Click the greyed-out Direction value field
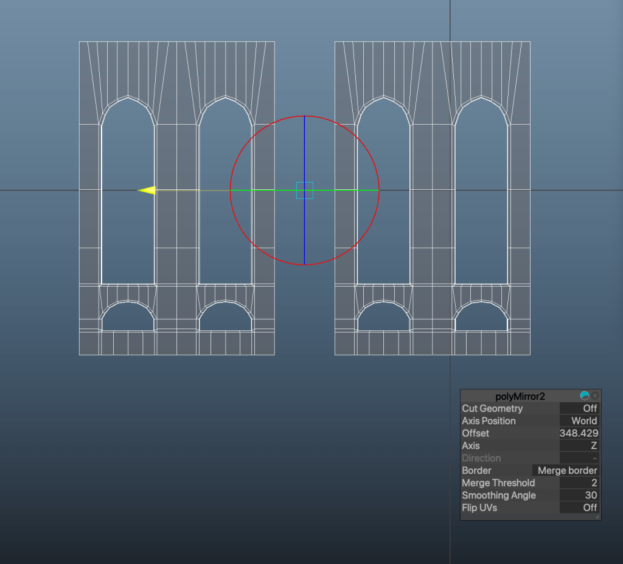Image resolution: width=623 pixels, height=564 pixels. coord(579,458)
